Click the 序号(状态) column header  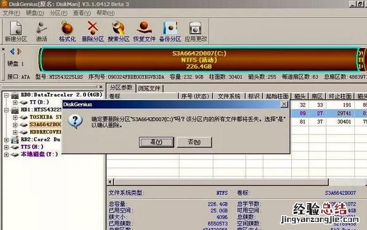[195, 96]
